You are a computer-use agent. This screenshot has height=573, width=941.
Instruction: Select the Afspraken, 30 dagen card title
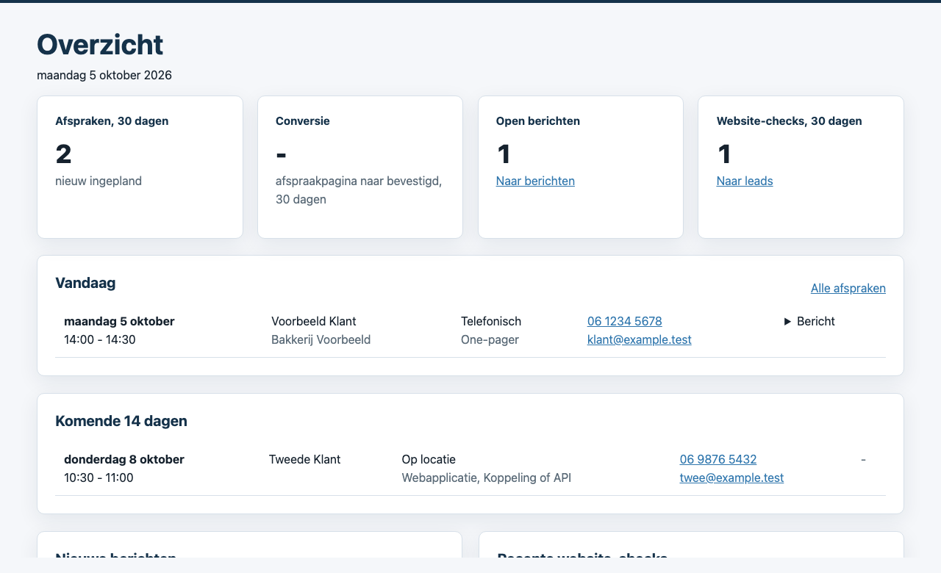tap(112, 121)
